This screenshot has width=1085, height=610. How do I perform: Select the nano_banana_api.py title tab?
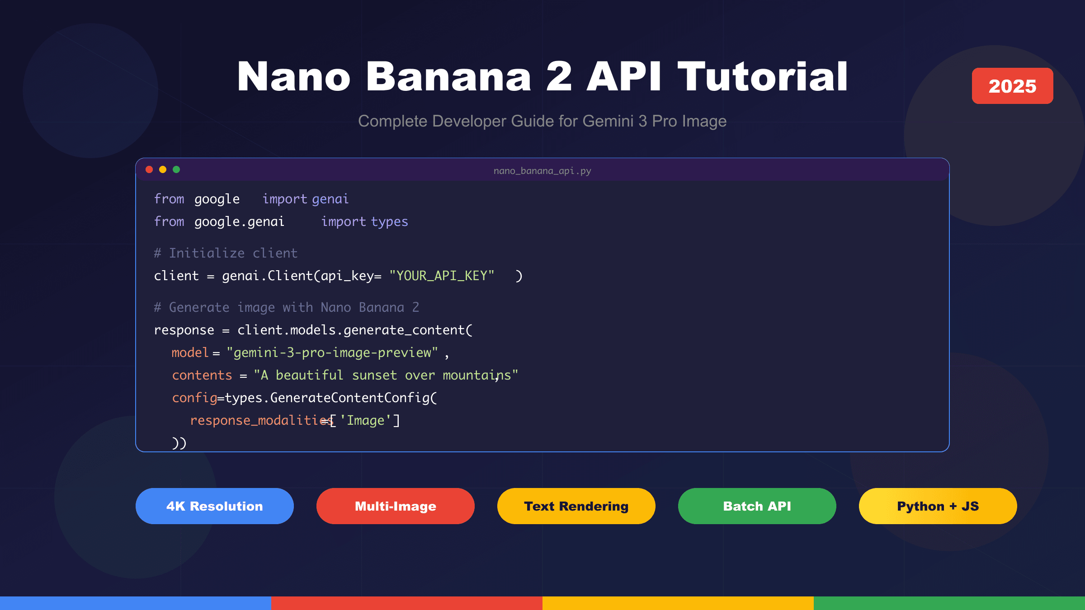coord(542,170)
